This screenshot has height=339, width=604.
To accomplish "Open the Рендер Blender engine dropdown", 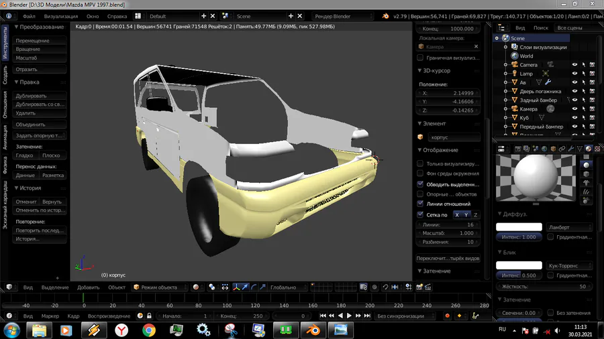I will tap(344, 16).
